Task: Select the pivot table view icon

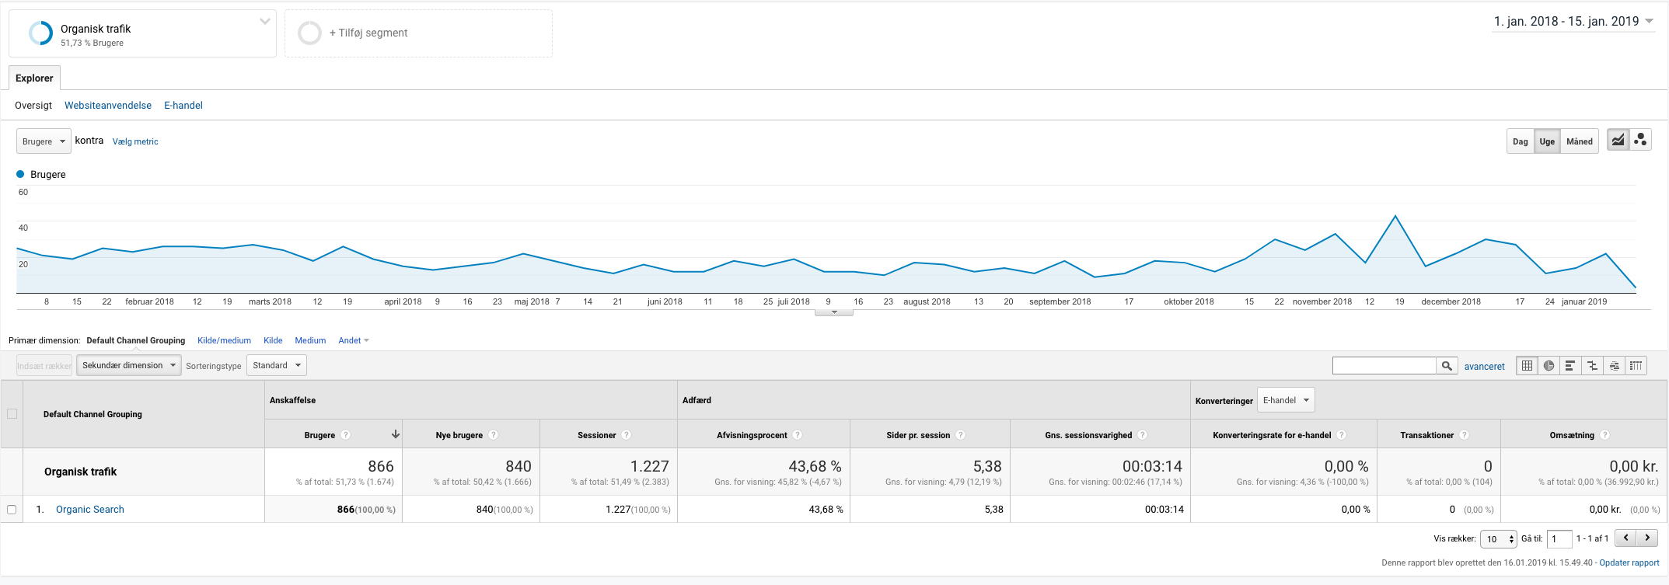Action: 1636,366
